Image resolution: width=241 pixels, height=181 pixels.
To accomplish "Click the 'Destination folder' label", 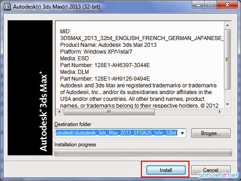I will point(73,124).
